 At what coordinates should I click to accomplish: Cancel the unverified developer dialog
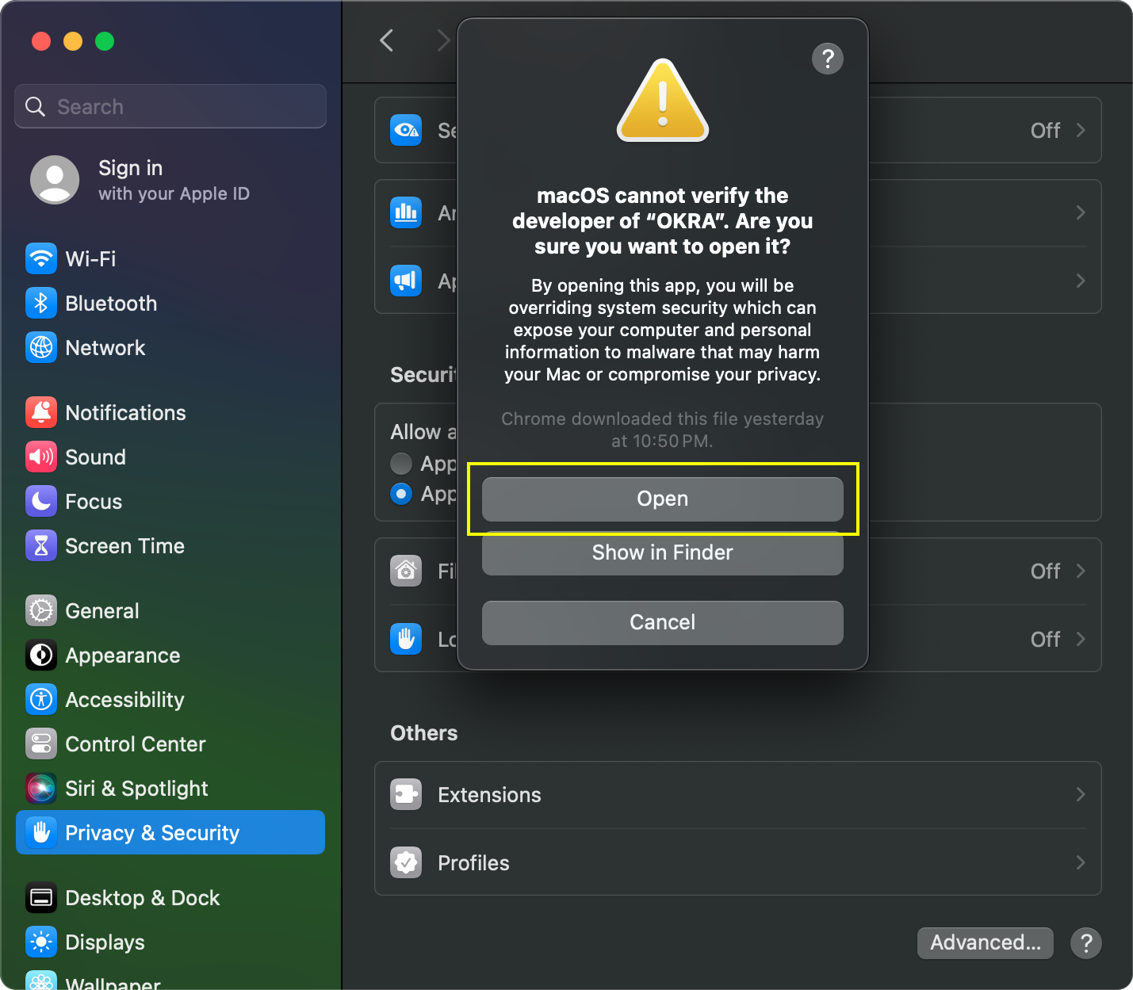coord(663,623)
